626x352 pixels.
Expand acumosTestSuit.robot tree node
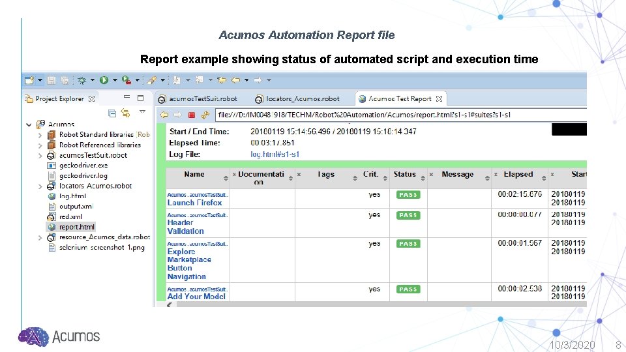click(40, 156)
